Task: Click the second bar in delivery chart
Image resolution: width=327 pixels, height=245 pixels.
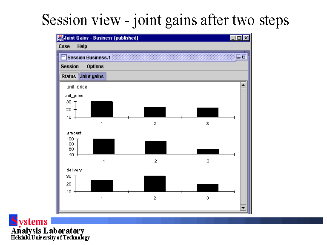Action: coord(155,184)
